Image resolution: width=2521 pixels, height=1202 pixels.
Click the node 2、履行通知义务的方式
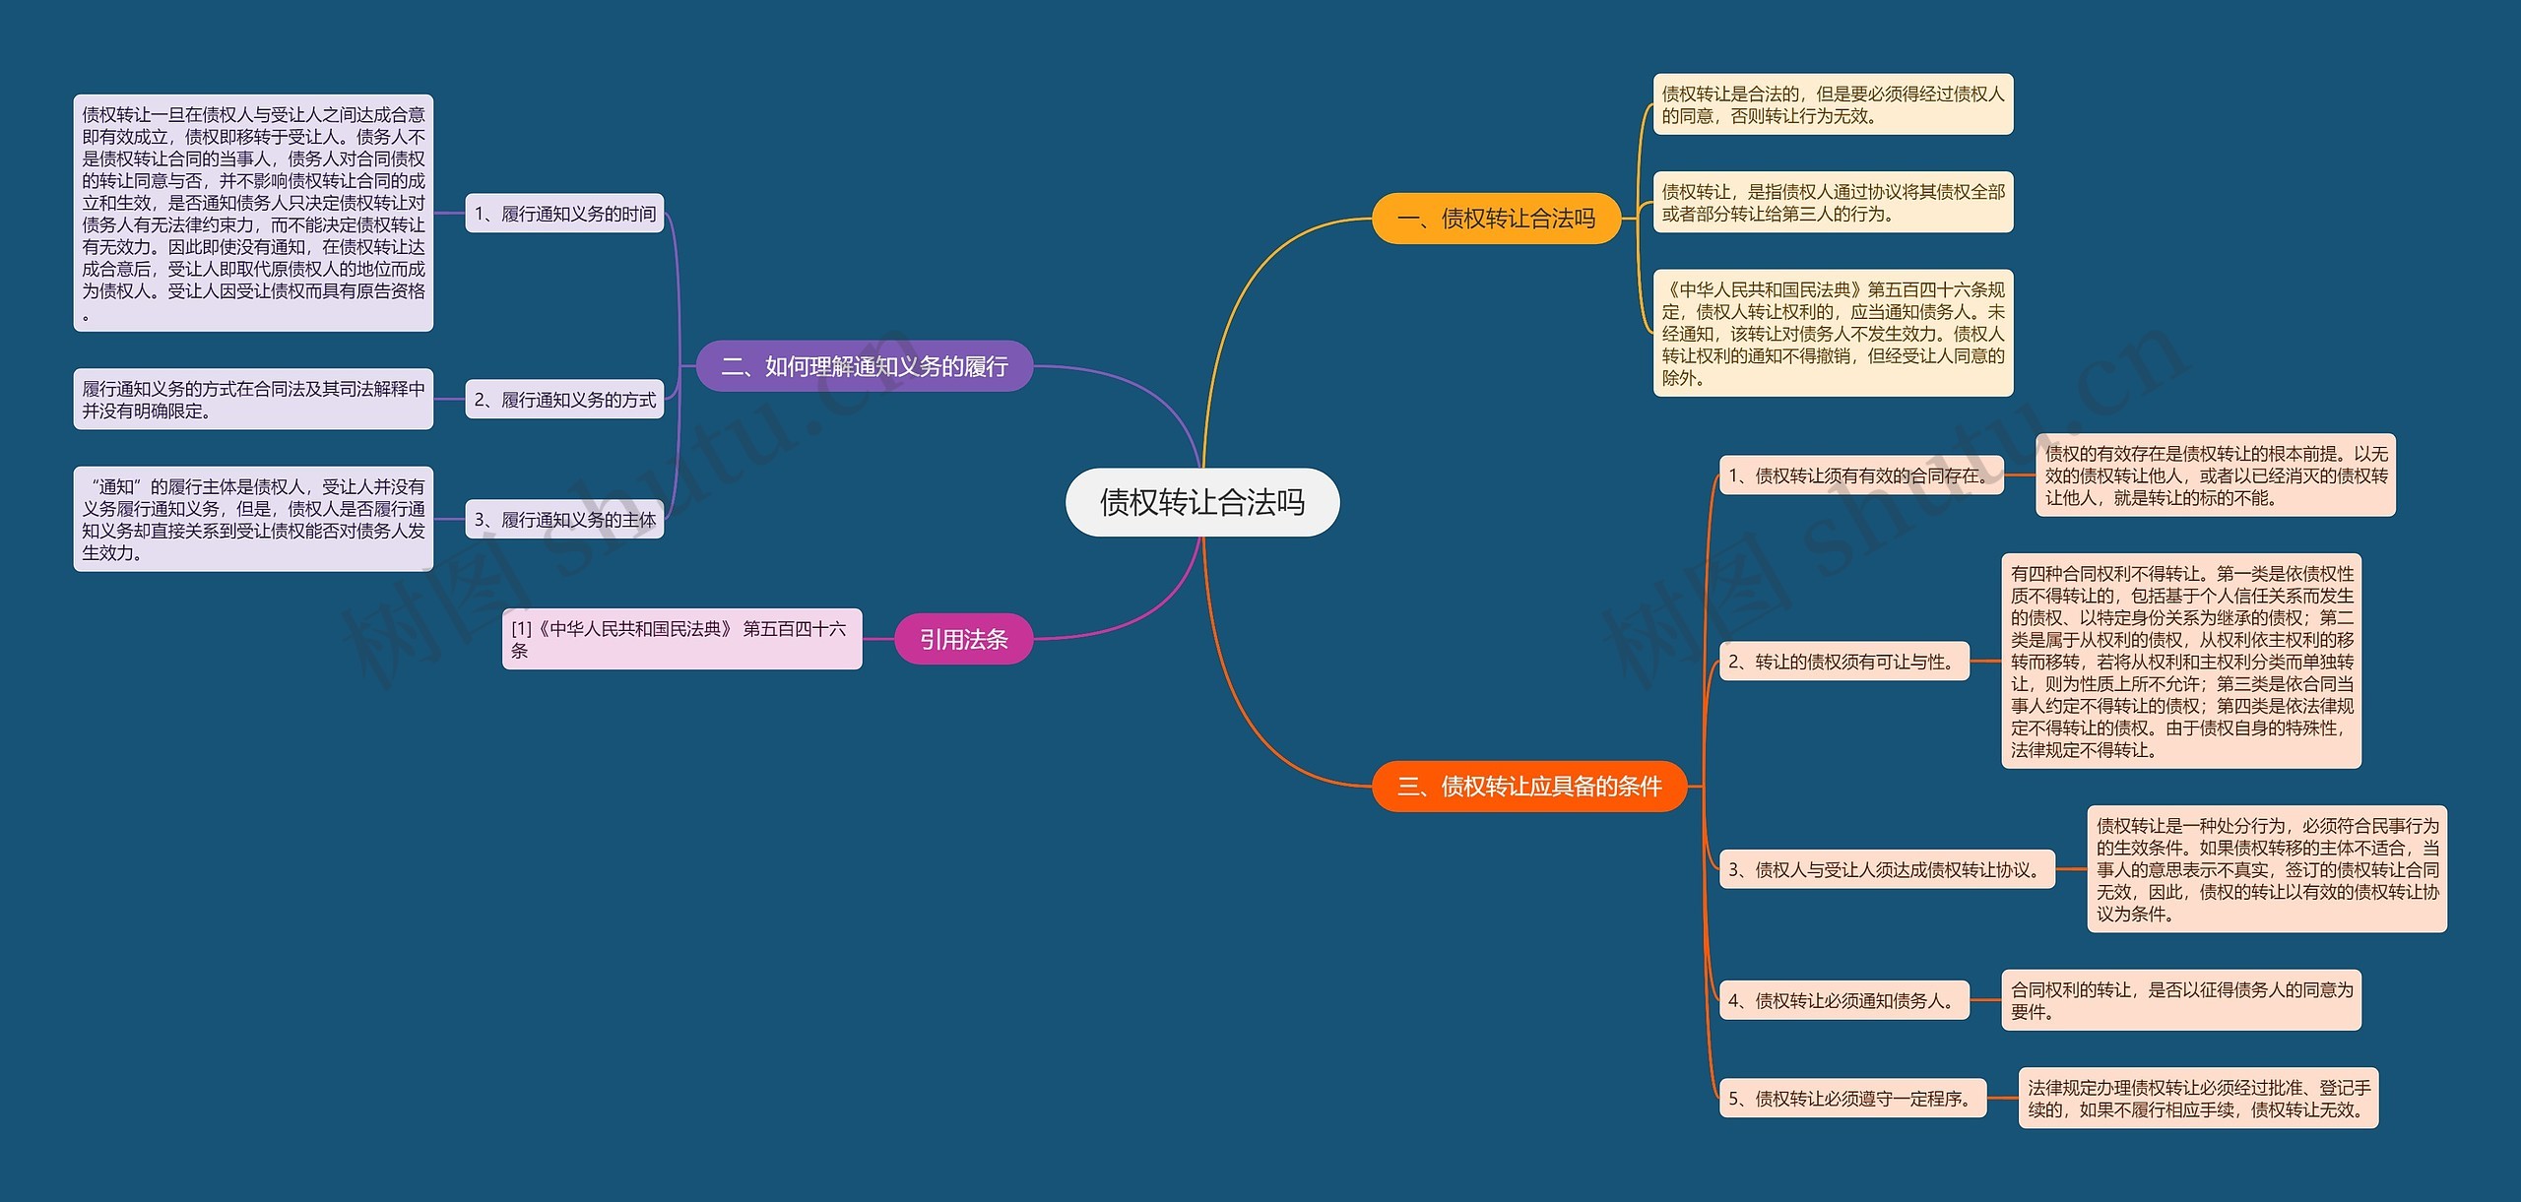tap(564, 400)
